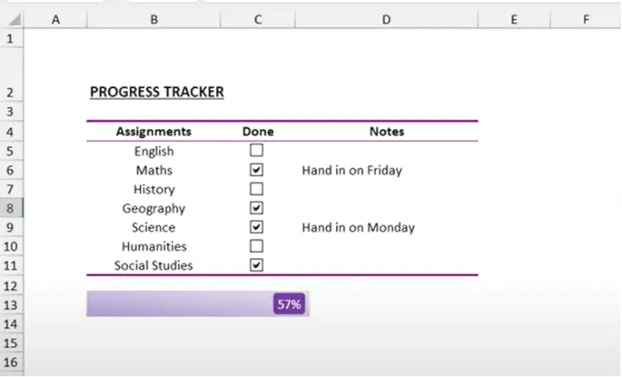The height and width of the screenshot is (377, 622).
Task: Select row 13 header
Action: [10, 305]
